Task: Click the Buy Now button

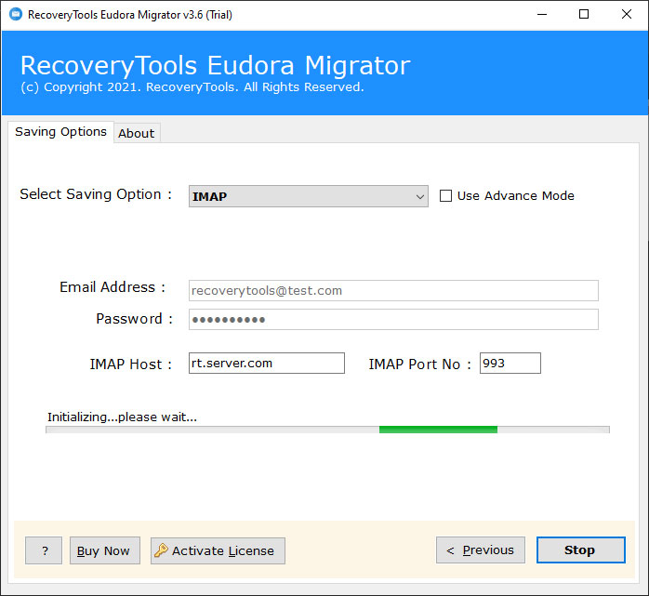Action: click(x=105, y=550)
